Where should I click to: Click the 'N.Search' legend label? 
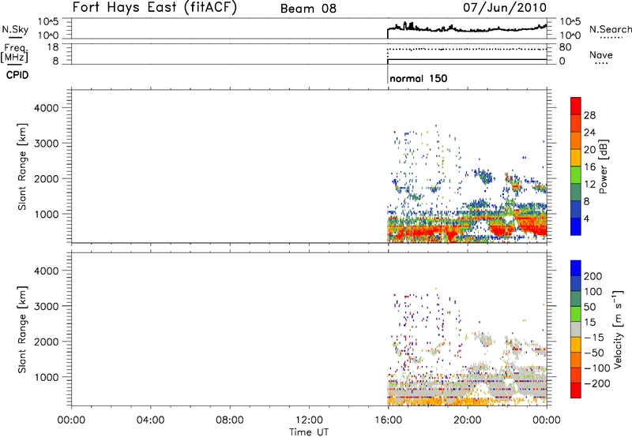pyautogui.click(x=610, y=29)
